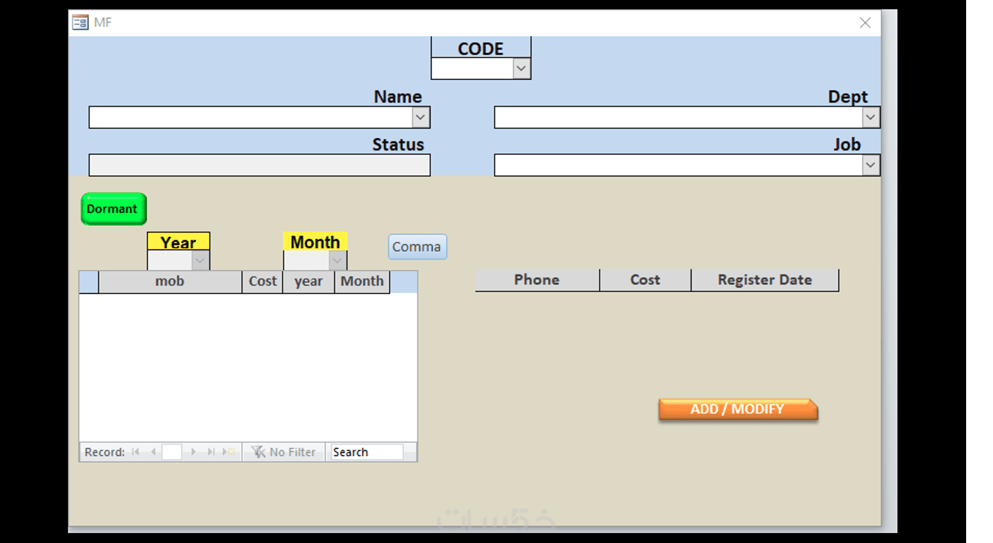Expand the Name combo box arrow
The image size is (993, 543).
[x=421, y=117]
